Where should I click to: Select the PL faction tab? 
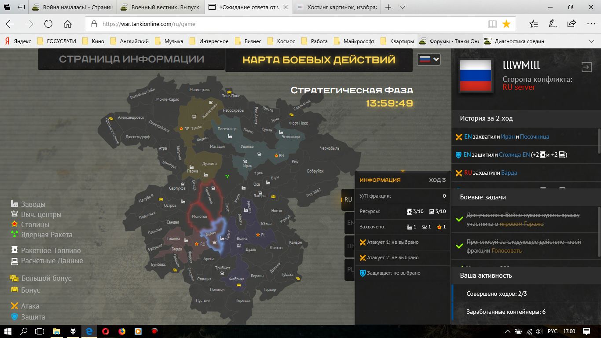coord(350,269)
